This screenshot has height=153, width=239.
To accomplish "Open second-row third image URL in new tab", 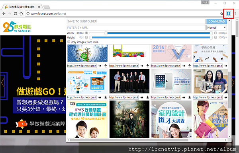I will pyautogui.click(x=184, y=97).
